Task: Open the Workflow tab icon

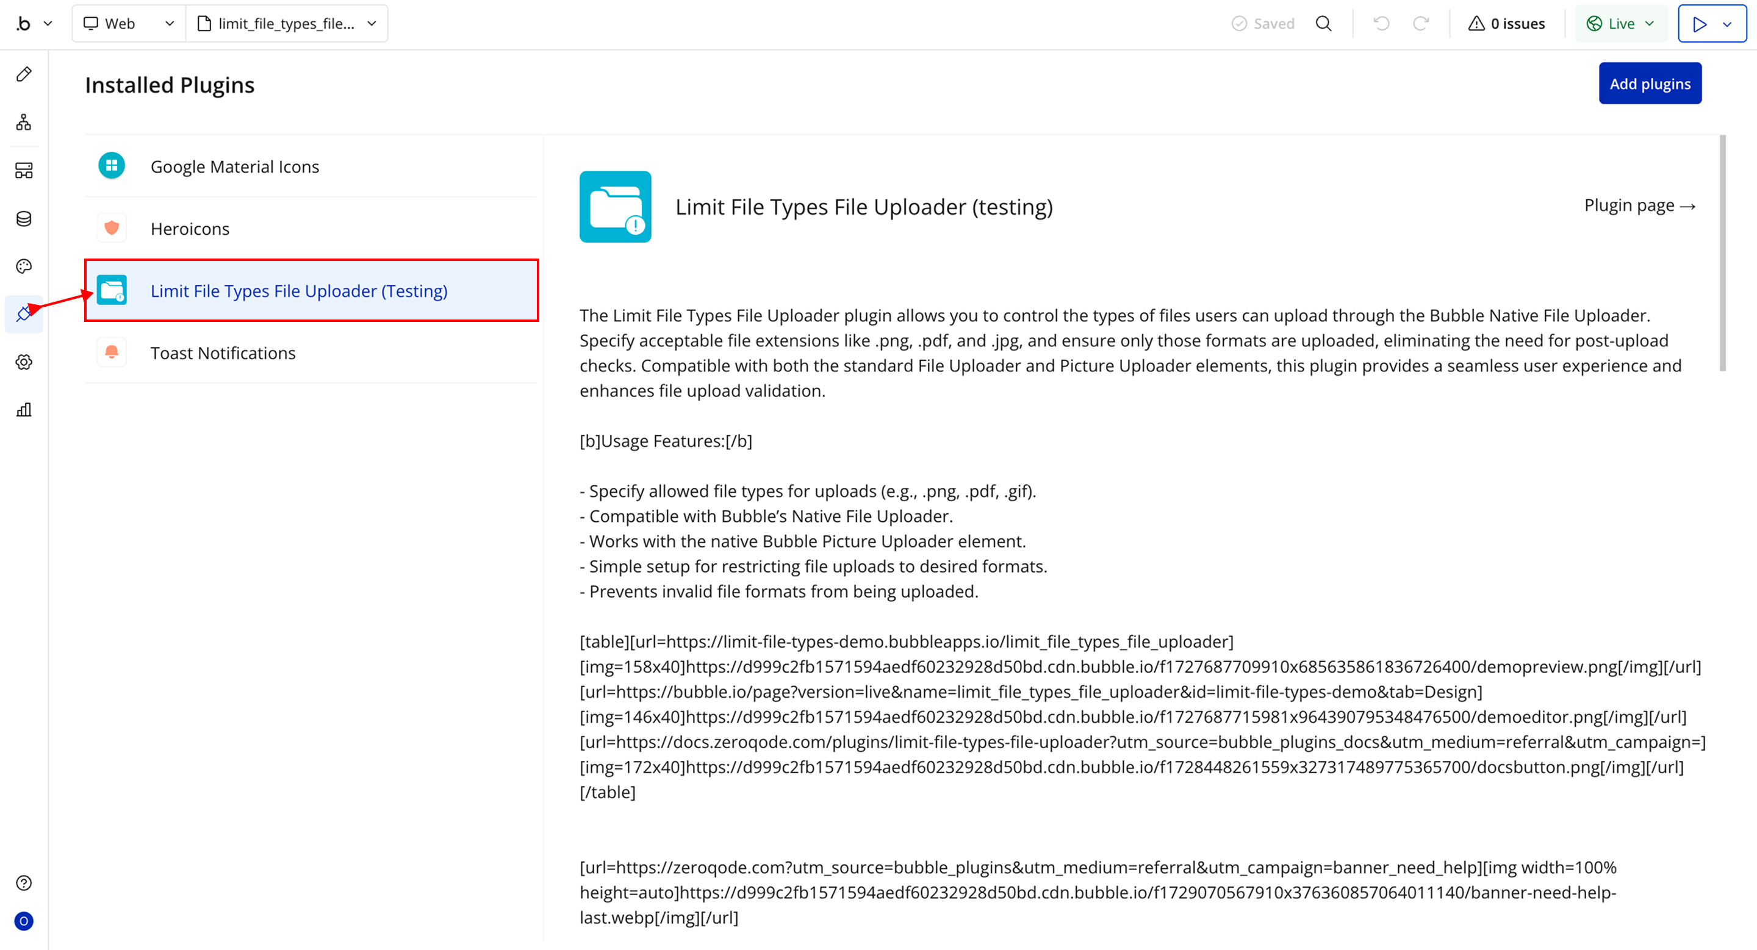Action: [x=24, y=123]
